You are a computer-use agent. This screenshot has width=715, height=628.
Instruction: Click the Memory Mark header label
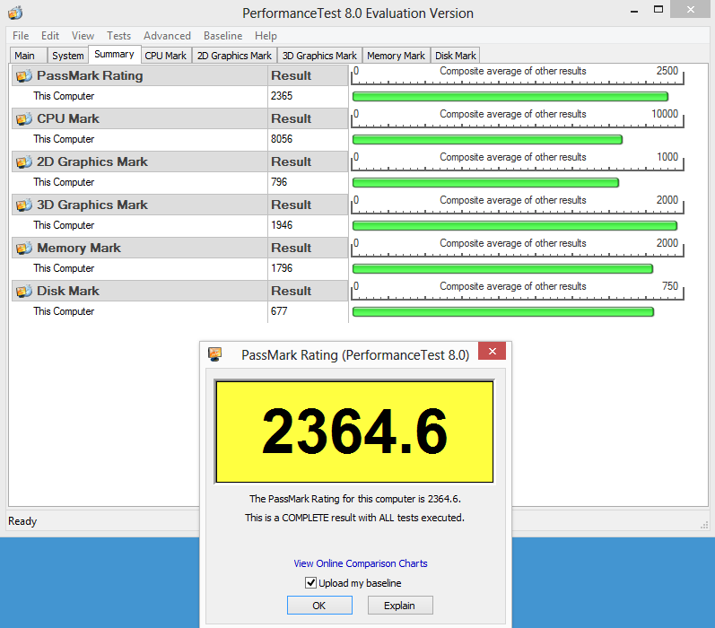pyautogui.click(x=78, y=248)
